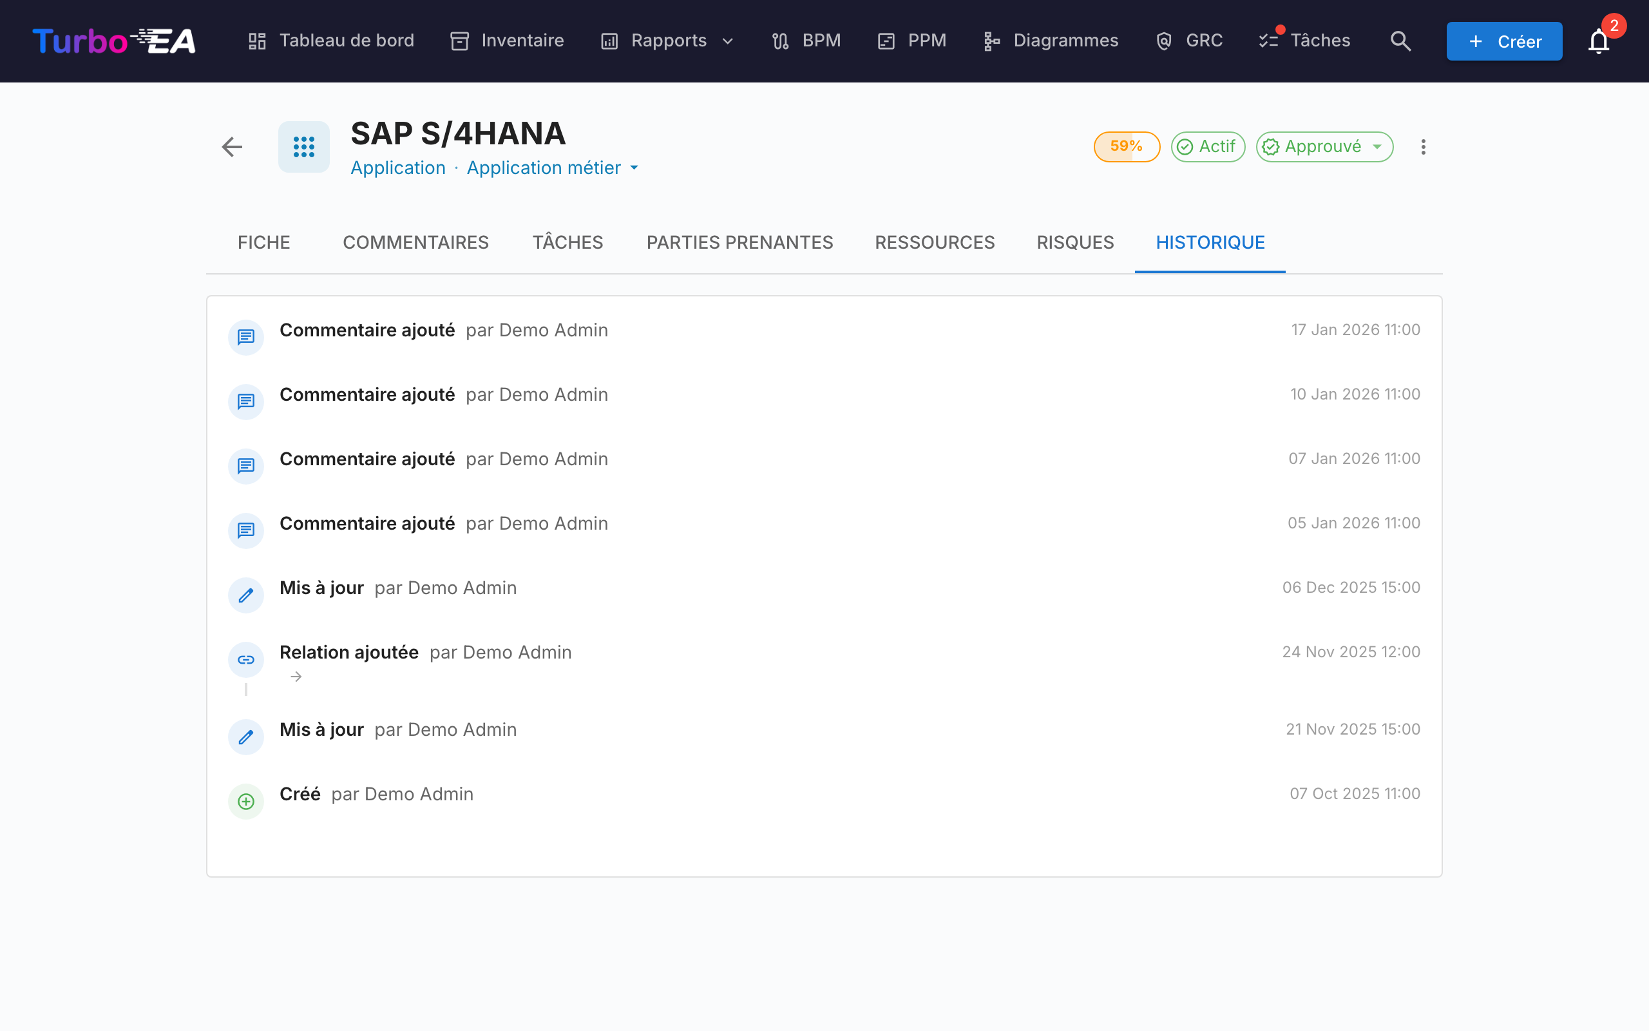Open the GRC section
The width and height of the screenshot is (1649, 1031).
[1189, 41]
